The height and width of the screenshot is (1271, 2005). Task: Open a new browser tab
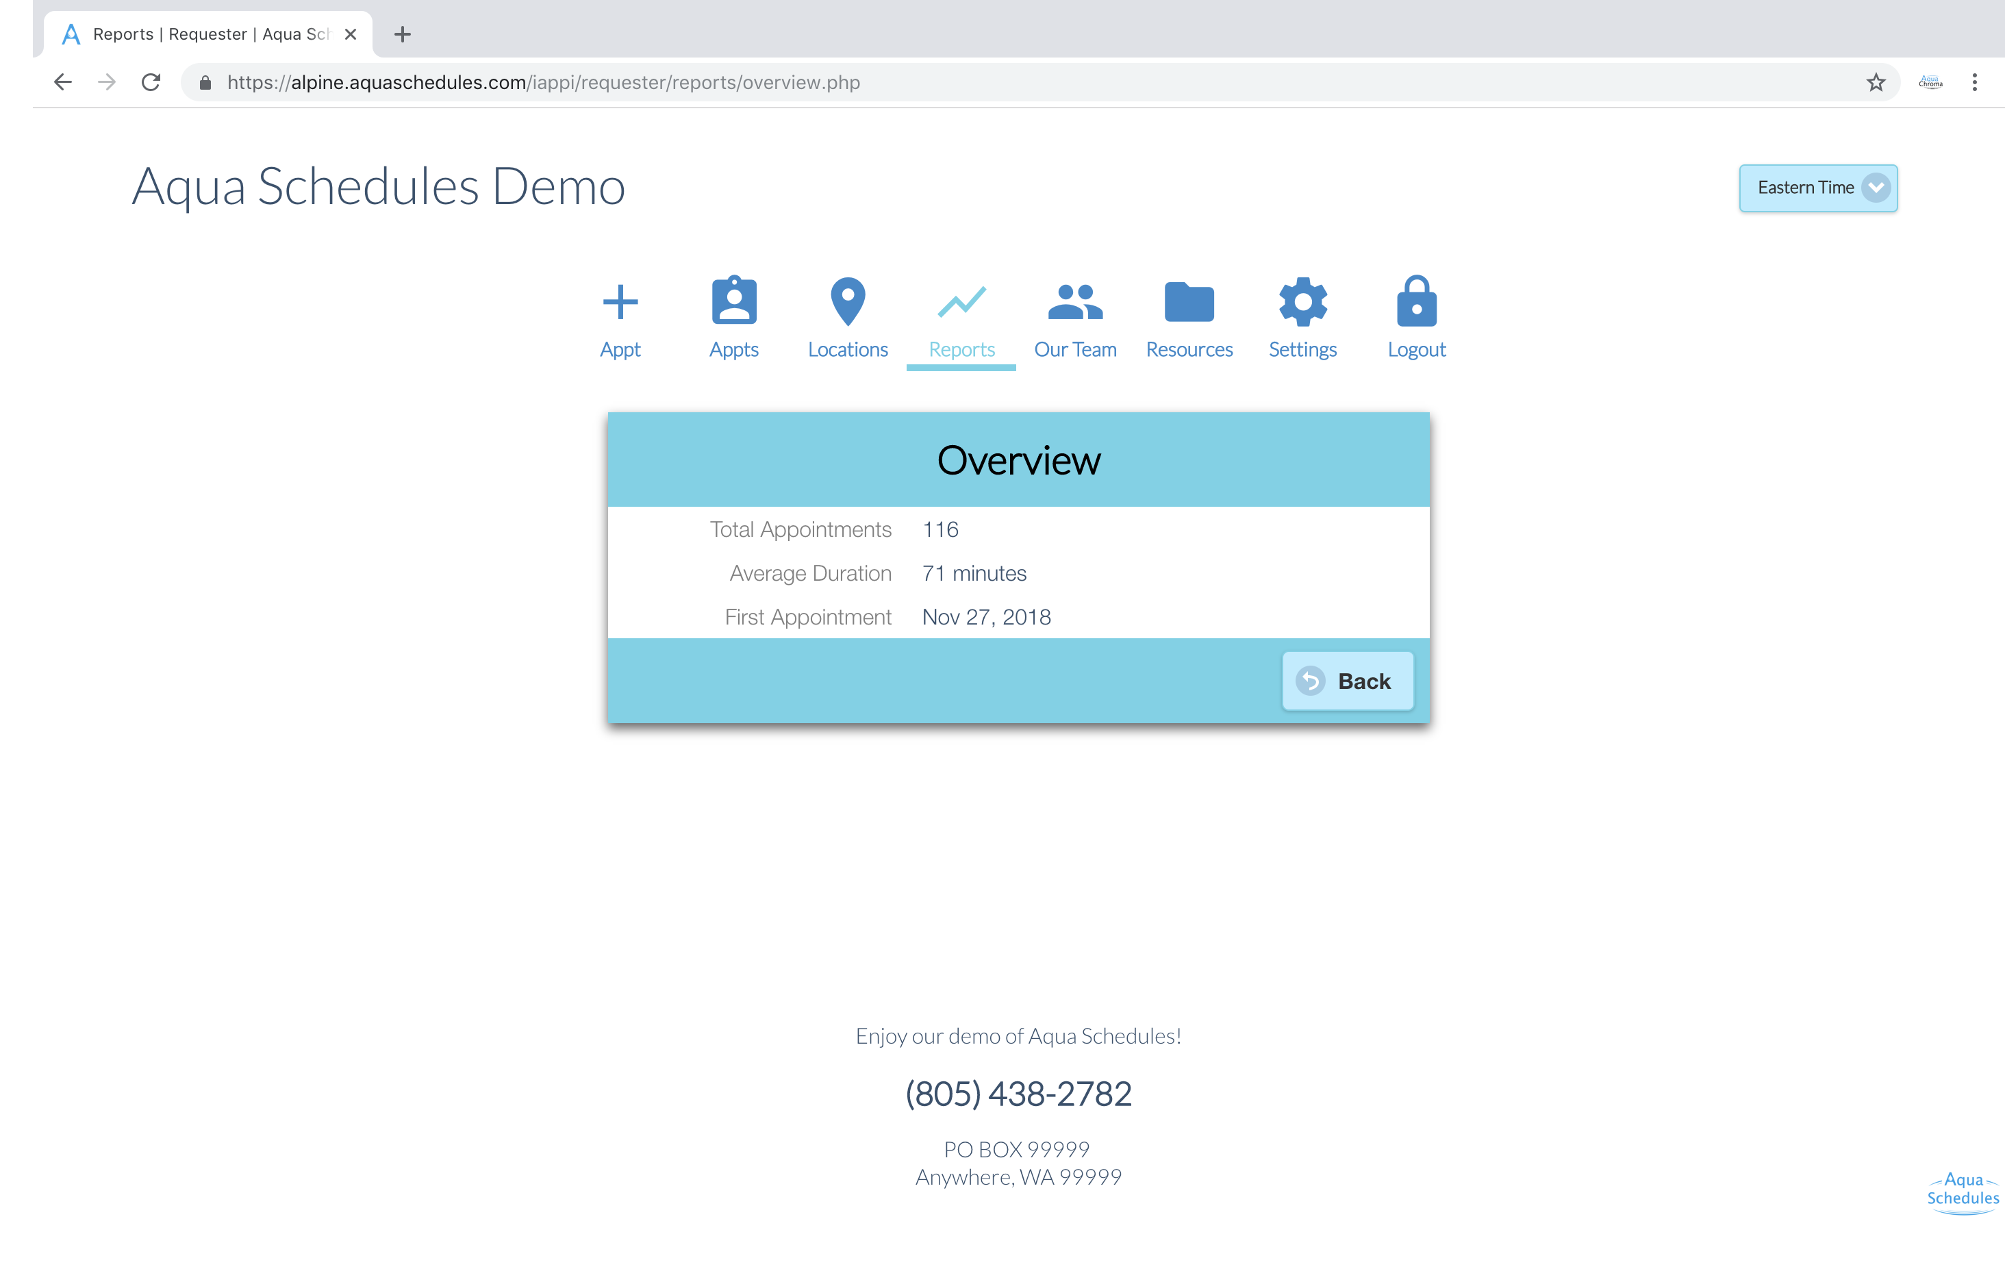click(402, 34)
